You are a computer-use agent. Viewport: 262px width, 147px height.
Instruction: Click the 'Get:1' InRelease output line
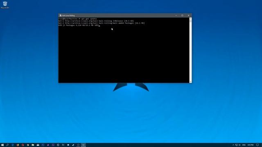[x=96, y=21]
